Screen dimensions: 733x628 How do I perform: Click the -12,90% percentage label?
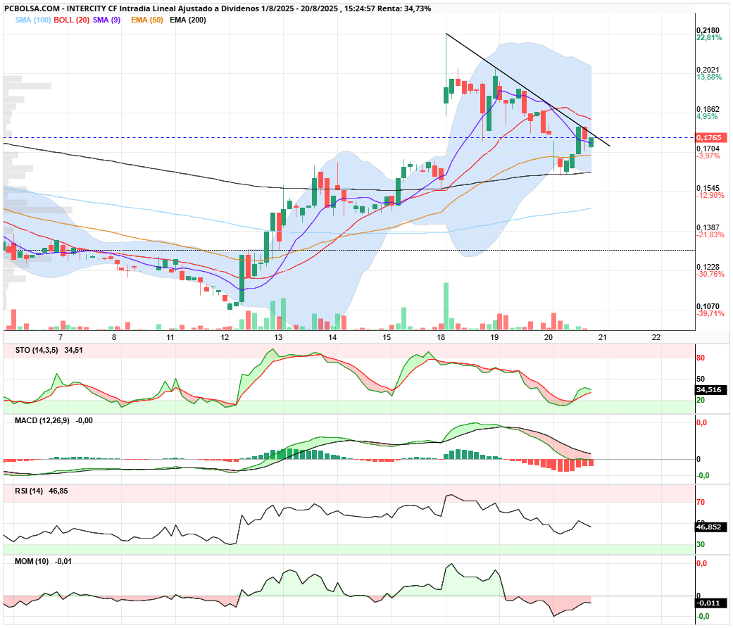[710, 195]
